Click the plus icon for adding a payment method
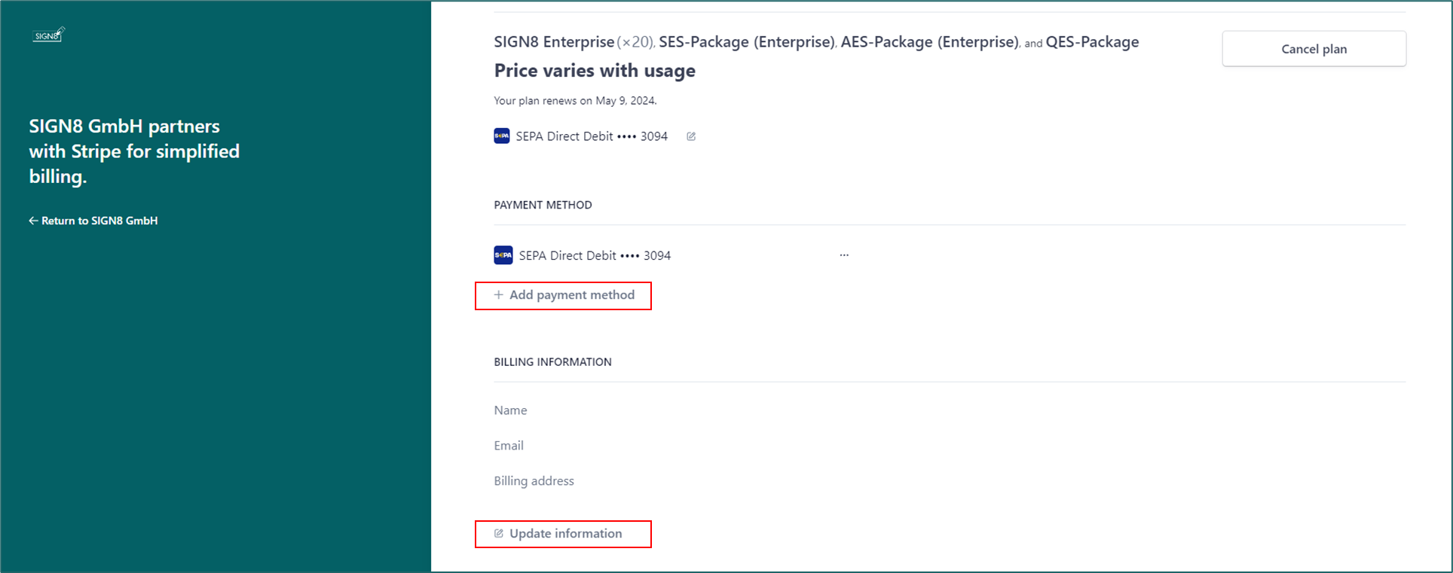Image resolution: width=1453 pixels, height=573 pixels. (x=498, y=295)
